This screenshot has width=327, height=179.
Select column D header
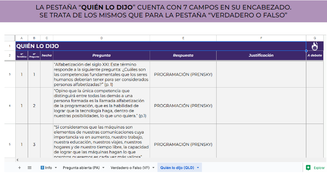coord(101,38)
